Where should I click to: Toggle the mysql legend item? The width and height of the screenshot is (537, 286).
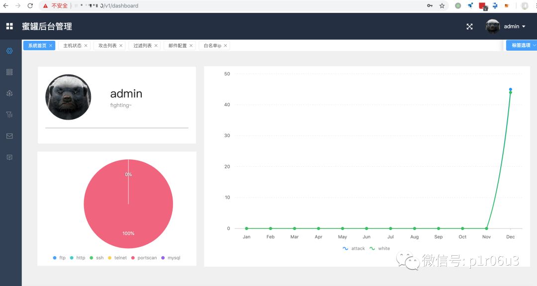coord(171,258)
